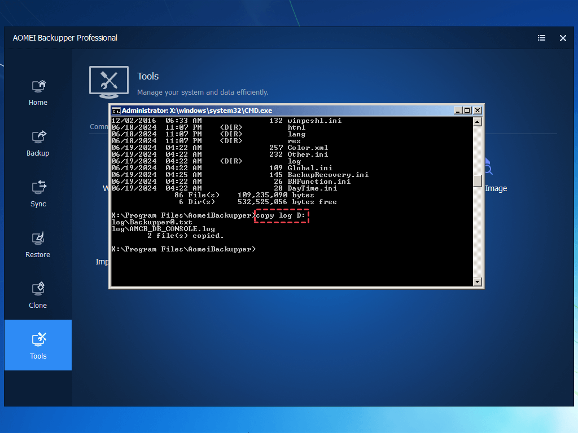Click the 'lang' directory entry
Image resolution: width=578 pixels, height=433 pixels.
296,134
